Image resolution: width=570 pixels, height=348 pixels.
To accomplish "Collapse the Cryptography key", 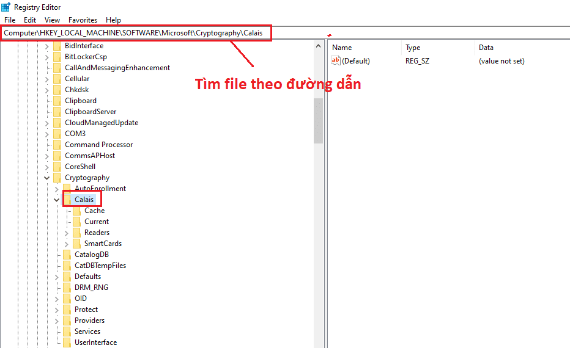I will click(x=46, y=178).
